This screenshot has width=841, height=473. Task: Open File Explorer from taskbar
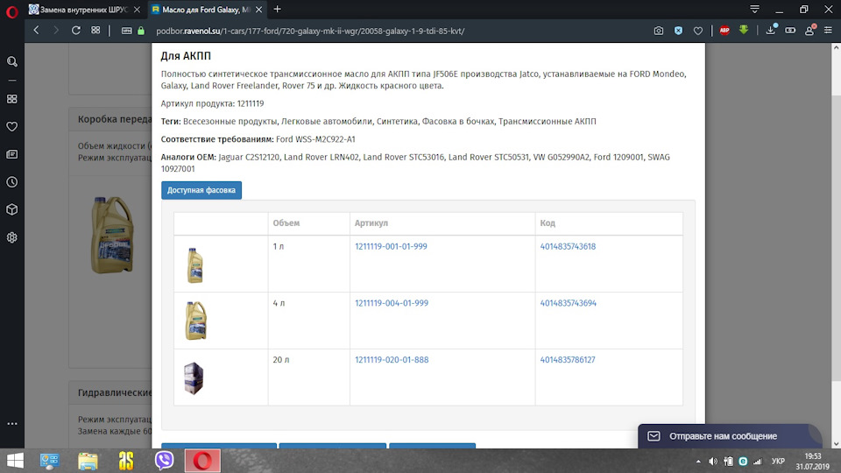(88, 461)
